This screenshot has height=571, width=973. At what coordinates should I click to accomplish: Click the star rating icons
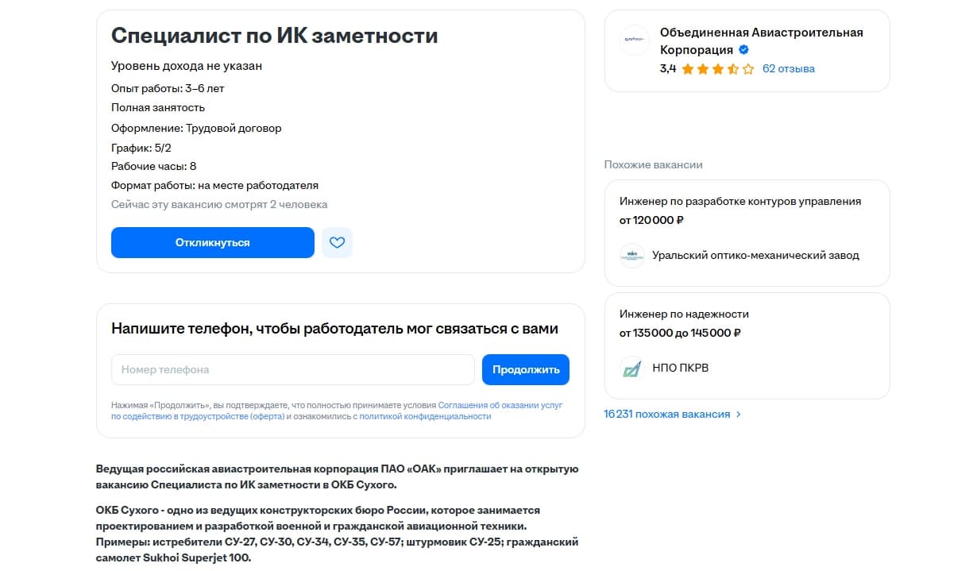point(717,69)
